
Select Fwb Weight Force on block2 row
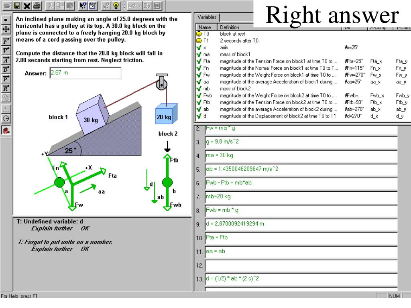303,95
